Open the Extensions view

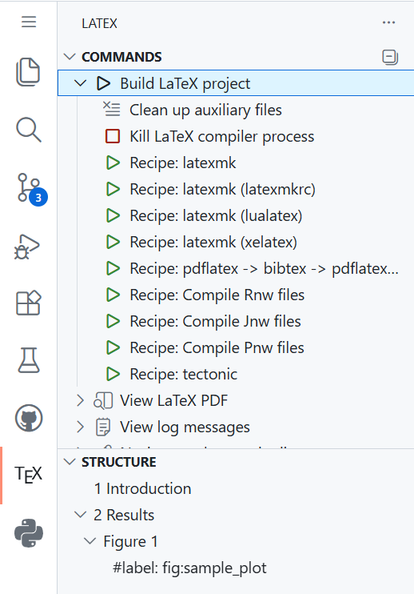[28, 303]
